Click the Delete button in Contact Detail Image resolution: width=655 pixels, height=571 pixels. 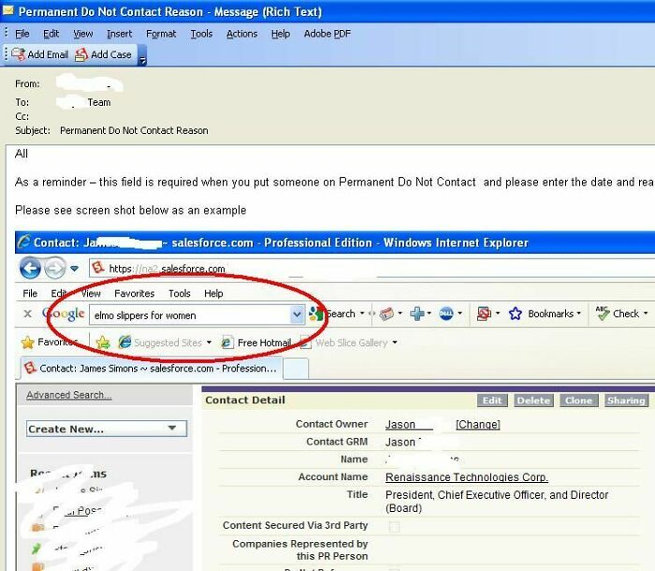pos(533,401)
